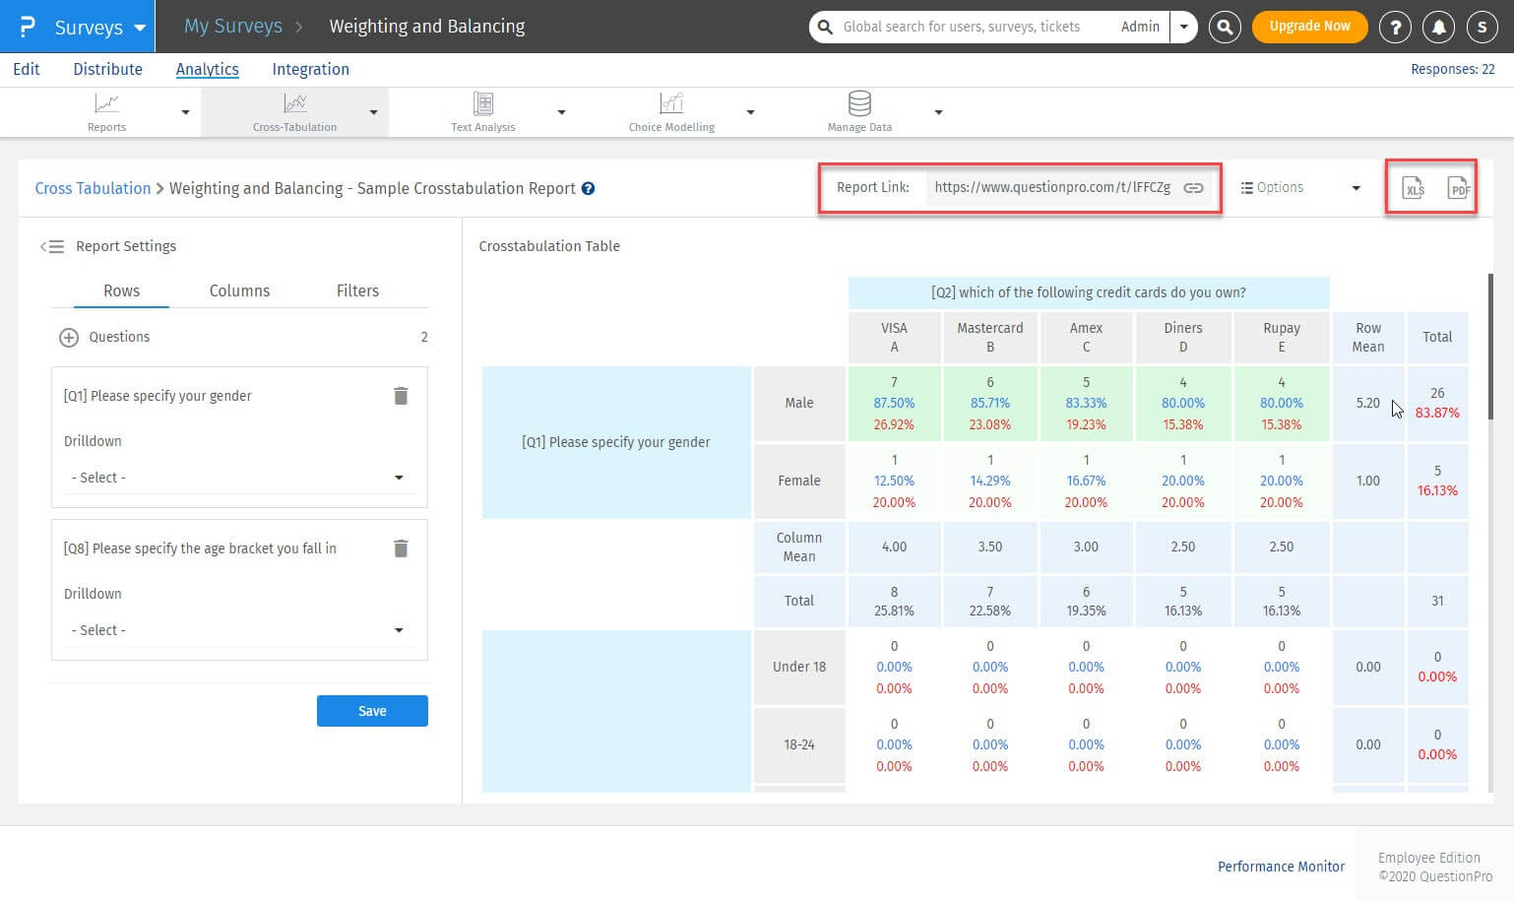Expand the Q1 gender Drilldown select
Image resolution: width=1514 pixels, height=901 pixels.
237,478
